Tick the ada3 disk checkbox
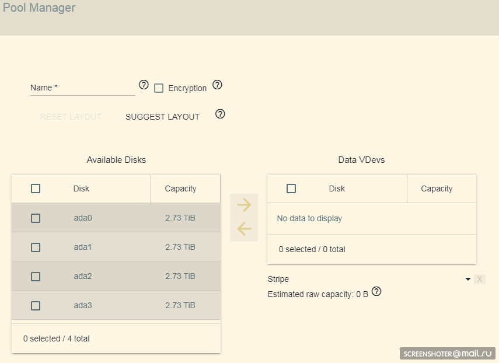The width and height of the screenshot is (499, 363). [x=36, y=305]
